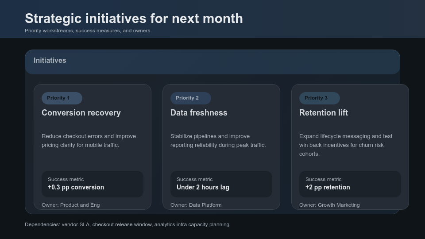Select the subtitle about priority workstreams
The height and width of the screenshot is (239, 425).
pyautogui.click(x=87, y=31)
